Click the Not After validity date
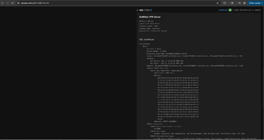The height and width of the screenshot is (140, 264). coord(167,63)
